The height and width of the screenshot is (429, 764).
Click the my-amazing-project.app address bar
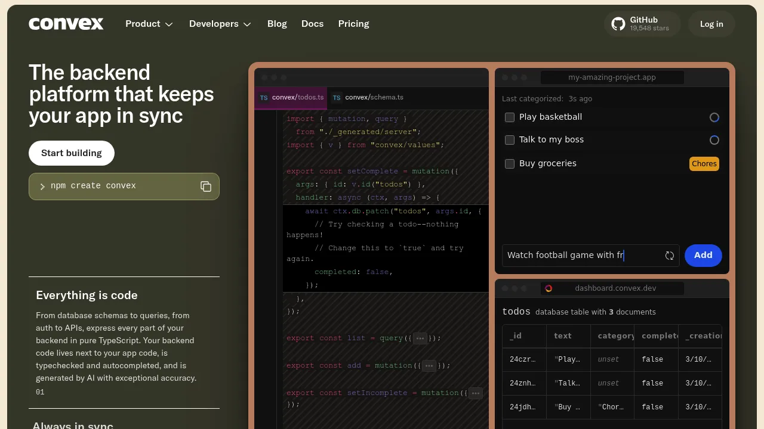click(612, 77)
